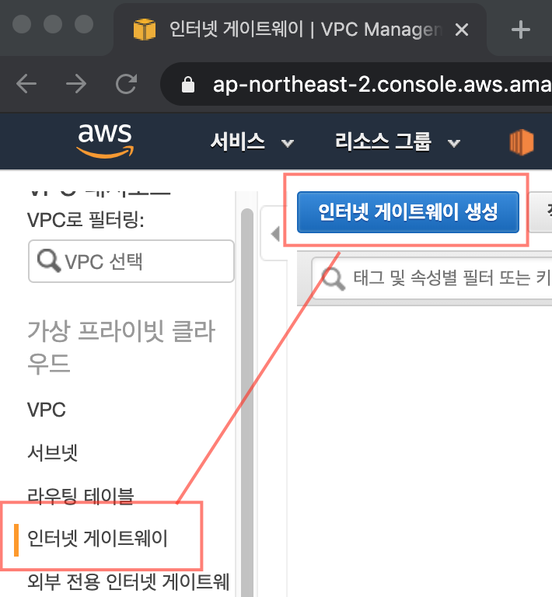Reload the page with refresh icon

pos(126,84)
